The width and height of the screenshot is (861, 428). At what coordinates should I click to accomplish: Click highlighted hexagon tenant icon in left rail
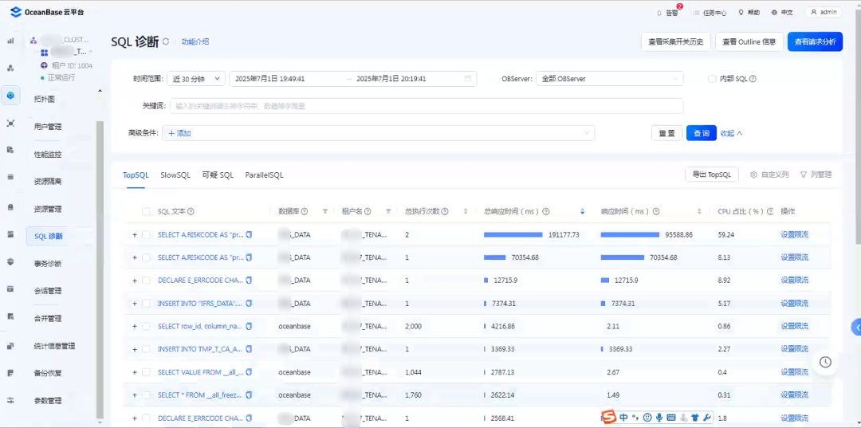point(10,95)
